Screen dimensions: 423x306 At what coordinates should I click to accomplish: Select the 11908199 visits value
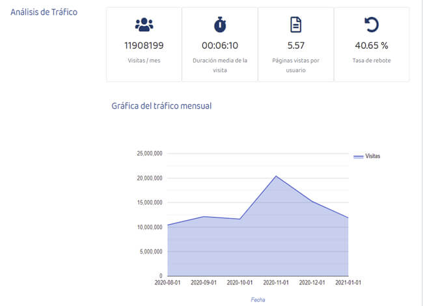tap(144, 46)
